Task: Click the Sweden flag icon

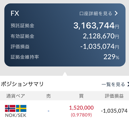Action: [x=21, y=108]
